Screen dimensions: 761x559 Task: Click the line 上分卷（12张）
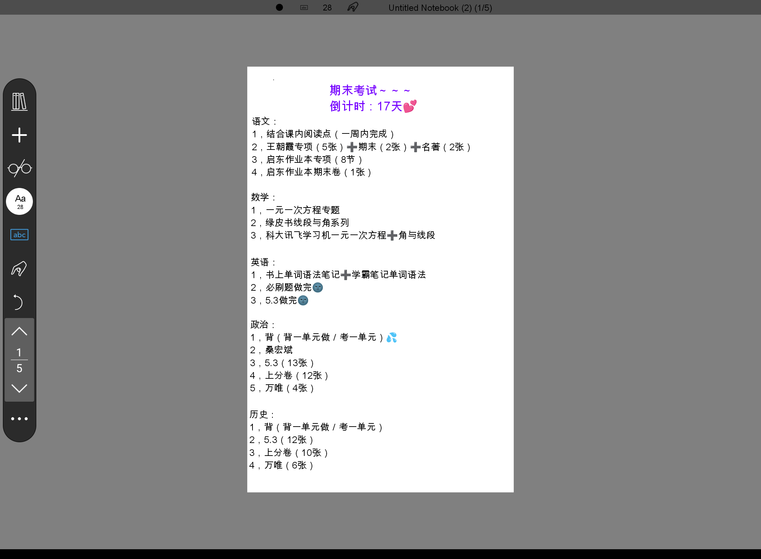coord(290,375)
